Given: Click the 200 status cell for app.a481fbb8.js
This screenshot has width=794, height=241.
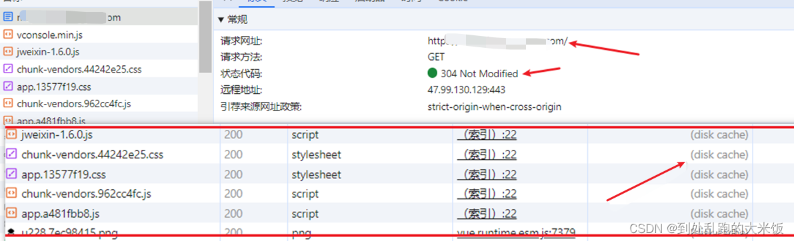Looking at the screenshot, I should (x=233, y=214).
